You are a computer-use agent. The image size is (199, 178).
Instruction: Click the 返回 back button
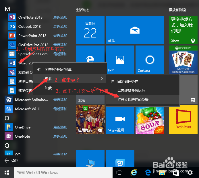(11, 161)
